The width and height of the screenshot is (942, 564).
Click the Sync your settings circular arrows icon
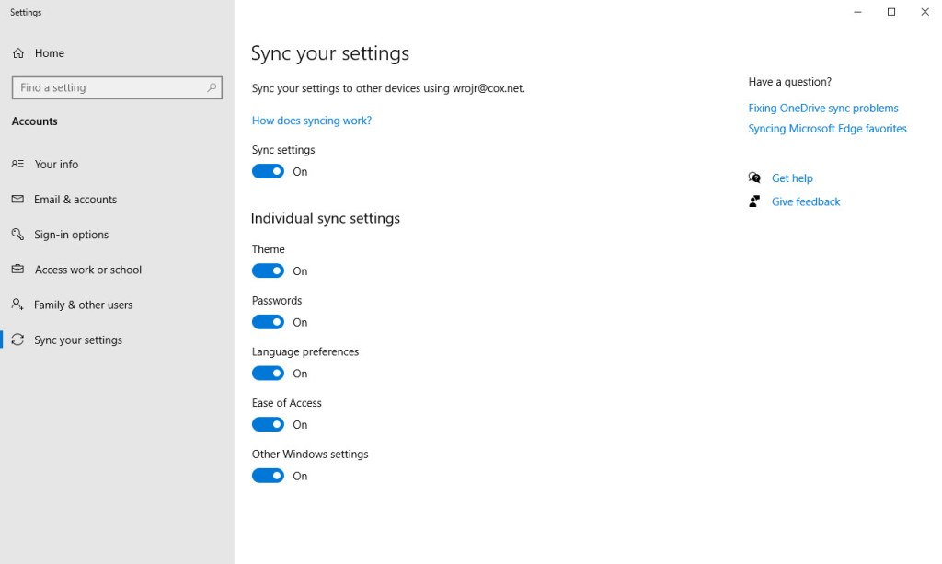18,339
